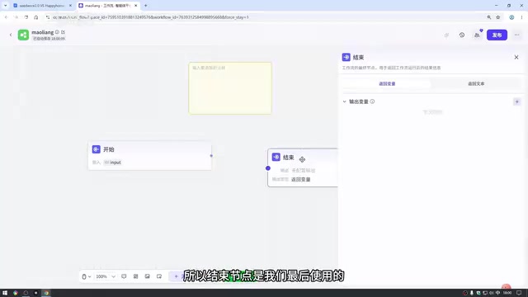Image resolution: width=528 pixels, height=297 pixels.
Task: Open the mouse interaction mode dropdown
Action: (x=86, y=276)
